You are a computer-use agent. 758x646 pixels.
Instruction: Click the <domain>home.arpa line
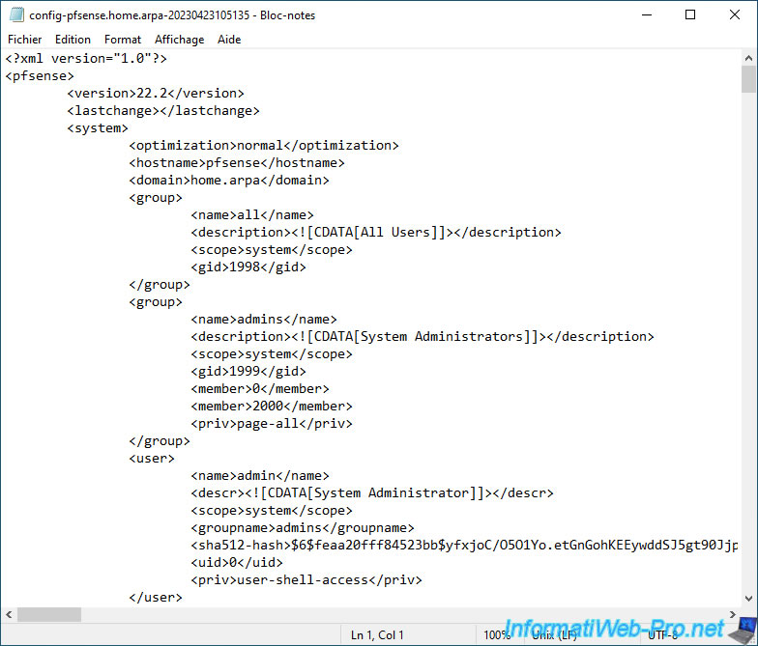click(229, 180)
